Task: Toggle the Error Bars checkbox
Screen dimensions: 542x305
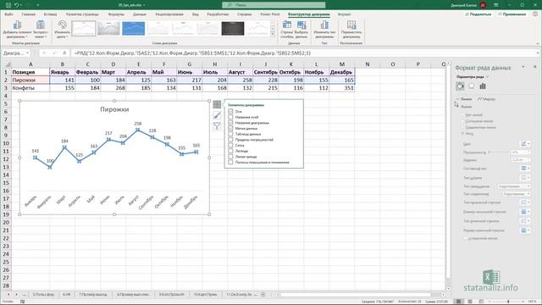Action: [230, 140]
